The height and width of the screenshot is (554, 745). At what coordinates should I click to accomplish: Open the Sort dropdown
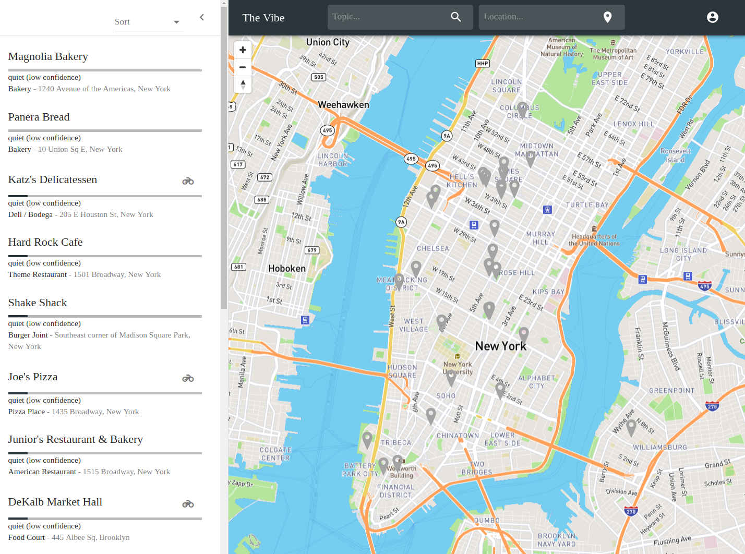point(149,22)
